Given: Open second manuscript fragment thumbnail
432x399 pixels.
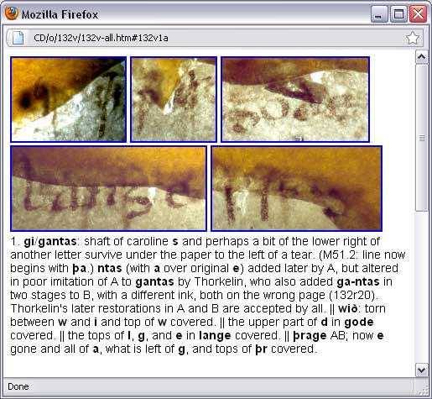Looking at the screenshot, I should pos(174,99).
